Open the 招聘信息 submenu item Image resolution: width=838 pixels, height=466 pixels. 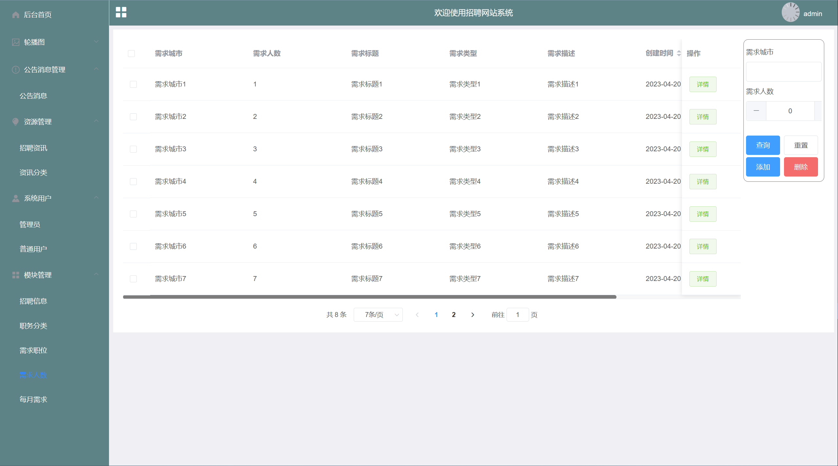click(33, 301)
